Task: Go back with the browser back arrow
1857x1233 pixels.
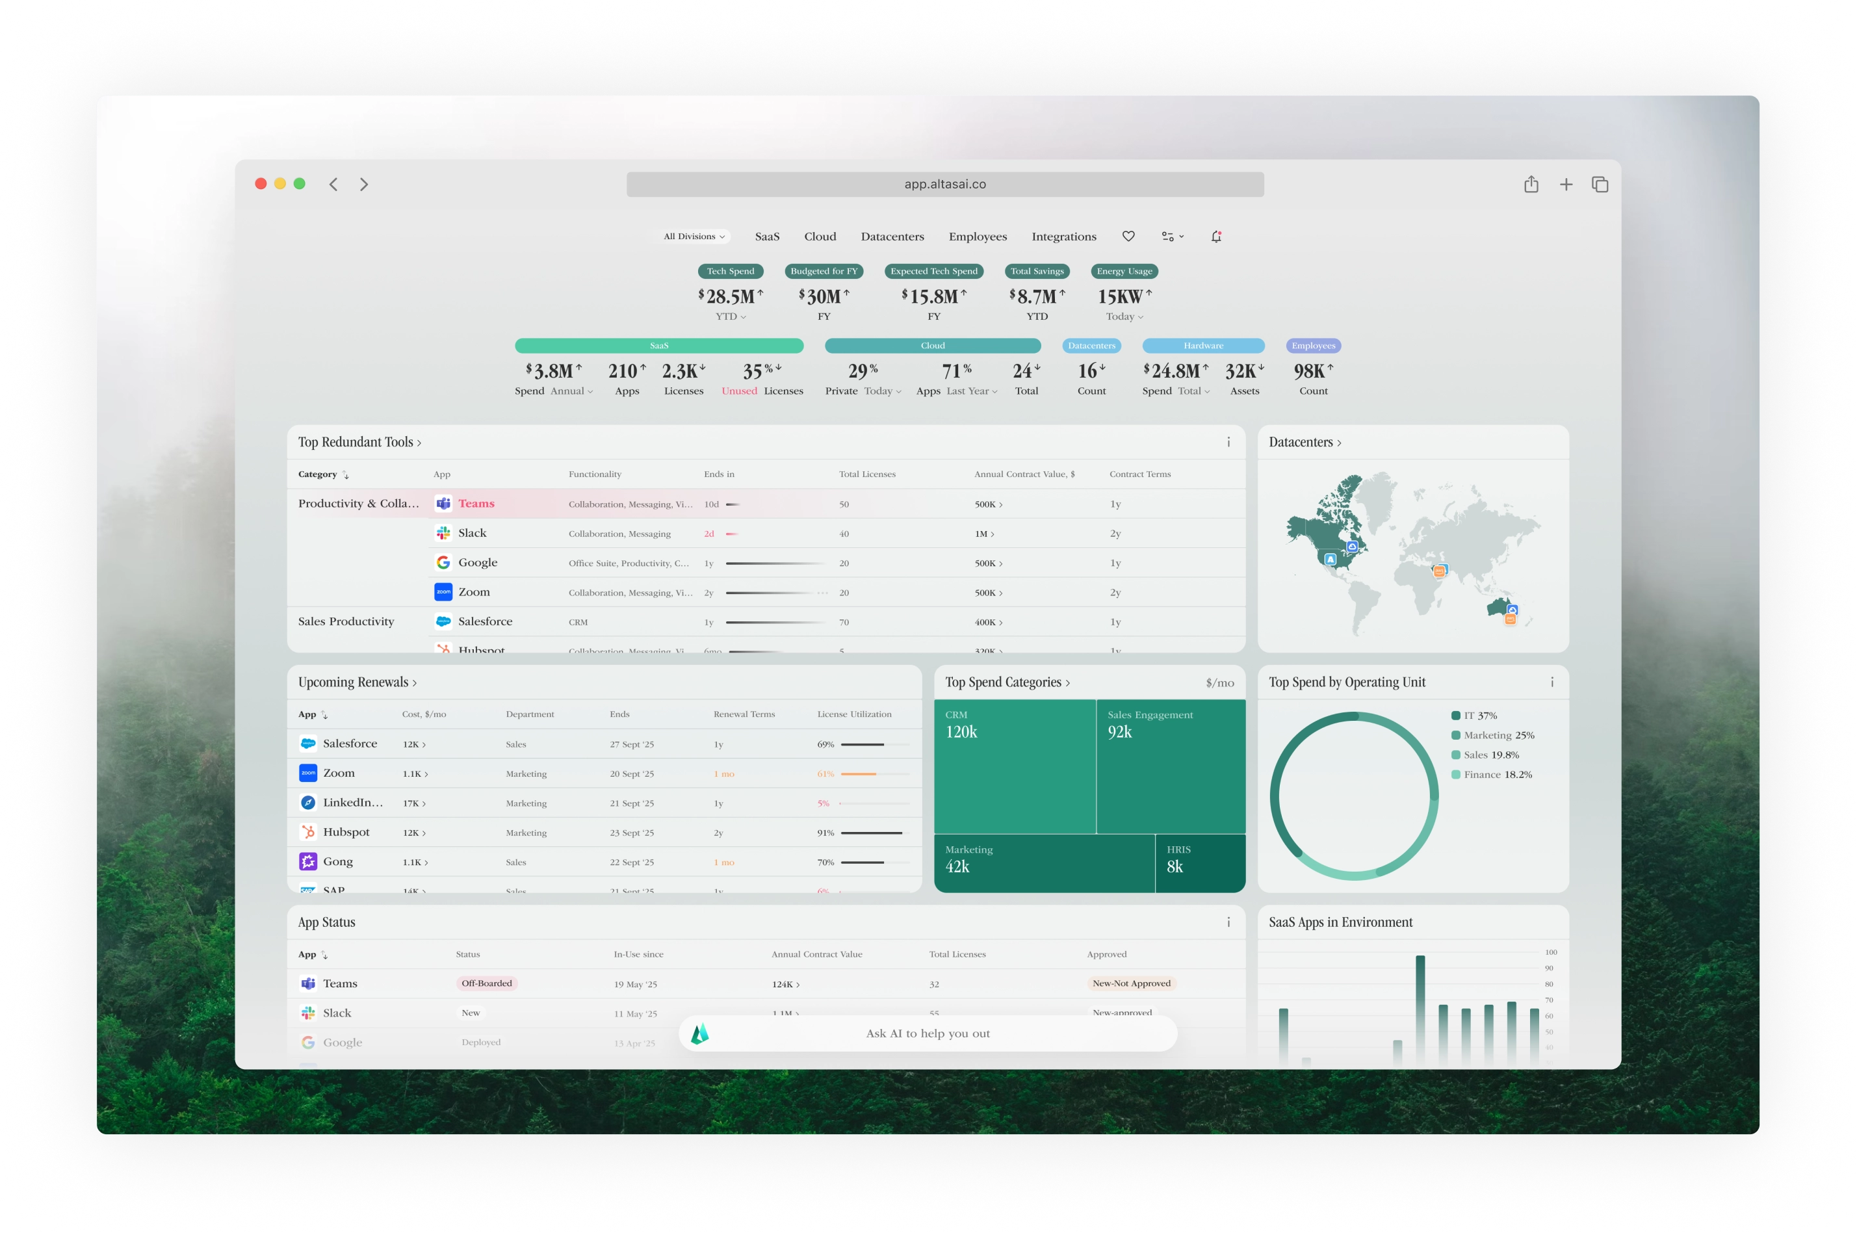Action: coord(333,184)
